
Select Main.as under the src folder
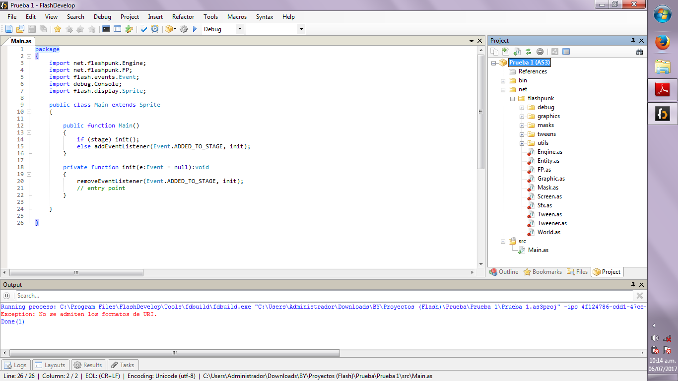click(538, 250)
